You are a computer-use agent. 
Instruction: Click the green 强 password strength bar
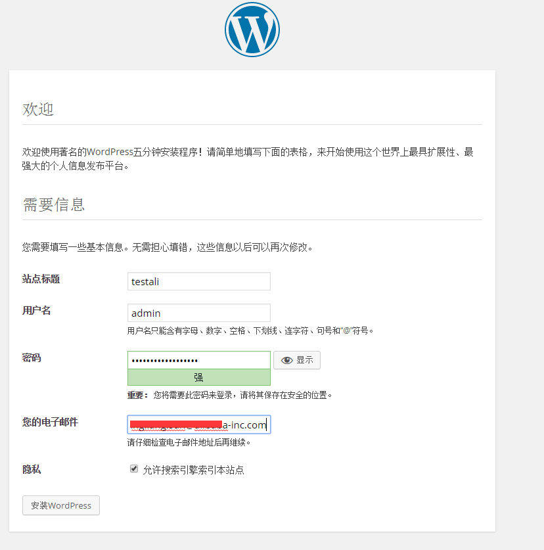tap(198, 377)
